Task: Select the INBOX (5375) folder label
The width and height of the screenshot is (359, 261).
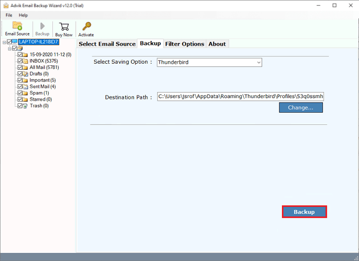Action: click(44, 61)
